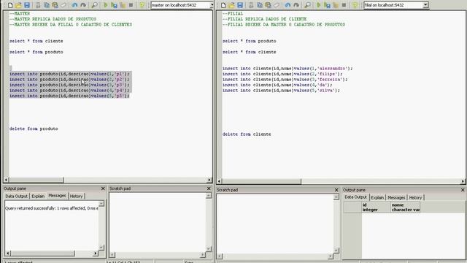Click 'delete from produto' line in master editor
467x263 pixels.
(x=34, y=129)
